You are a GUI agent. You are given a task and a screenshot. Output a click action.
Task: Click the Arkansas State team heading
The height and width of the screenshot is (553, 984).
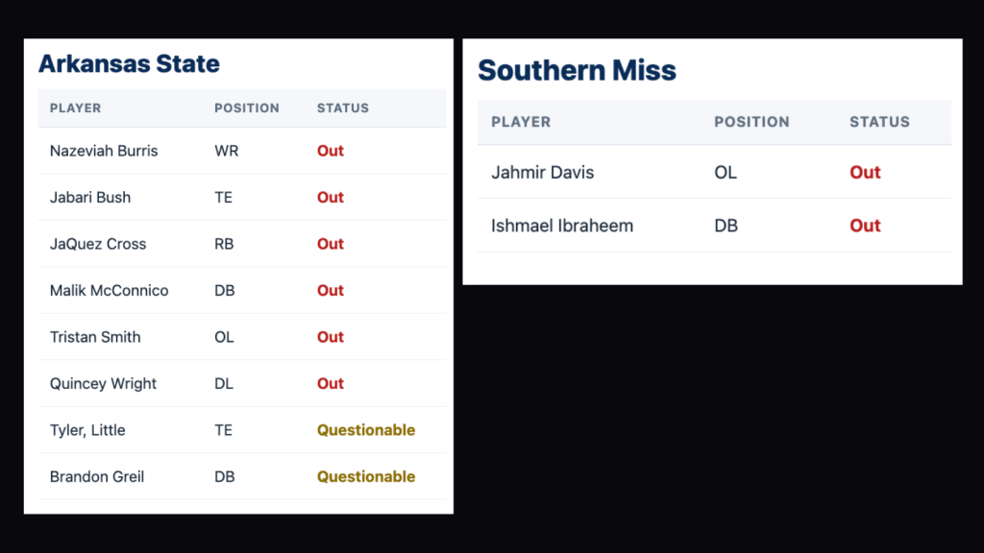(129, 64)
